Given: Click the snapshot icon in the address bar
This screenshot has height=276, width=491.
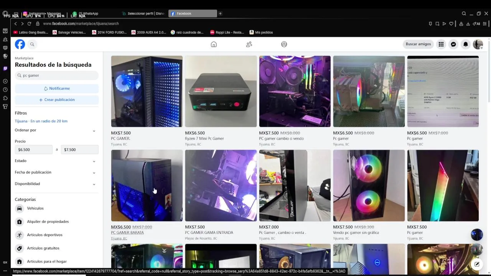Looking at the screenshot, I should [x=437, y=24].
